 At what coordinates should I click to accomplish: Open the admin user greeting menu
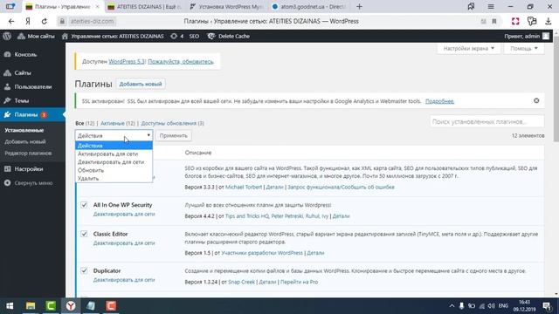527,36
